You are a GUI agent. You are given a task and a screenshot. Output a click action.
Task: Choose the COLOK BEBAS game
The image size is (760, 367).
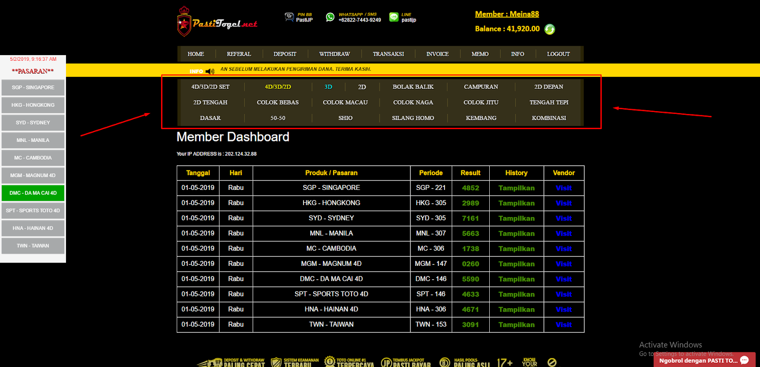[278, 103]
